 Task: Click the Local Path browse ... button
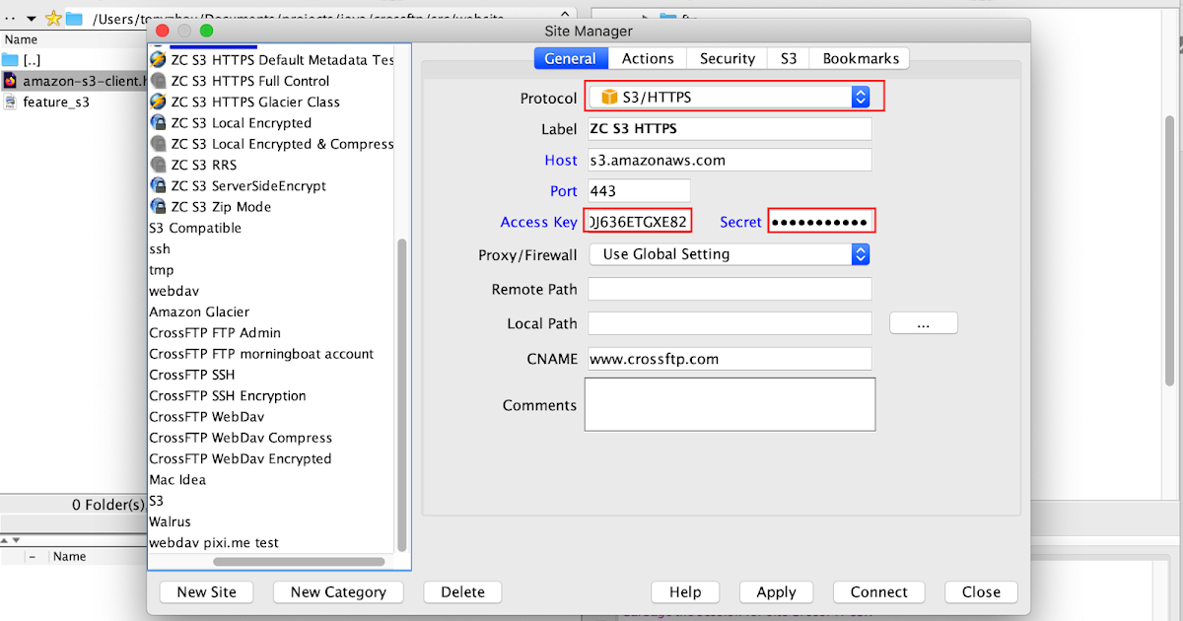pos(924,323)
